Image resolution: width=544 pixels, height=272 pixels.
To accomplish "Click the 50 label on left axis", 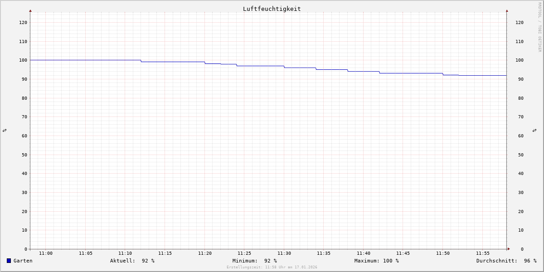I will tap(24, 155).
